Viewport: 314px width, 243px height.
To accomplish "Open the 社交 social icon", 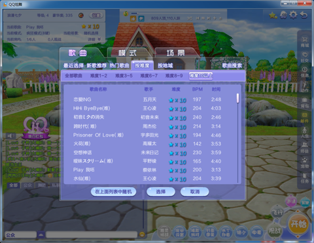I will [x=305, y=57].
